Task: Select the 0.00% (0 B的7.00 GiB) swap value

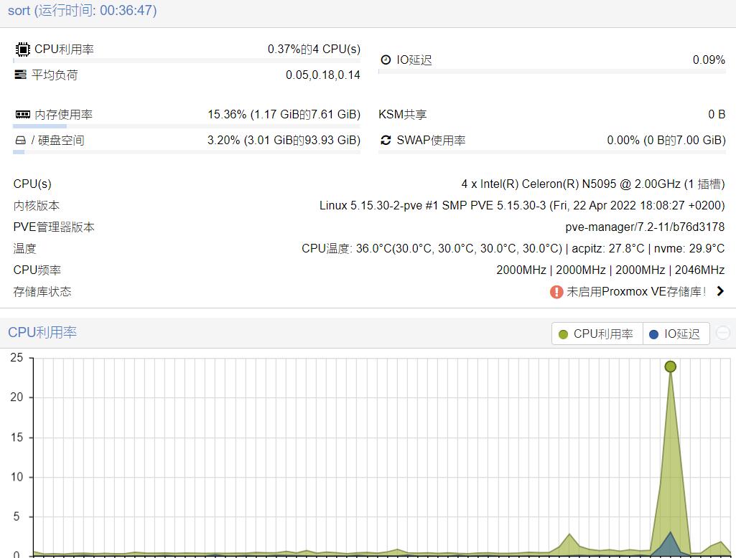Action: pyautogui.click(x=666, y=140)
